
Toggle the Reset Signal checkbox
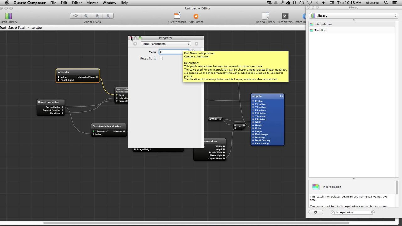point(161,59)
